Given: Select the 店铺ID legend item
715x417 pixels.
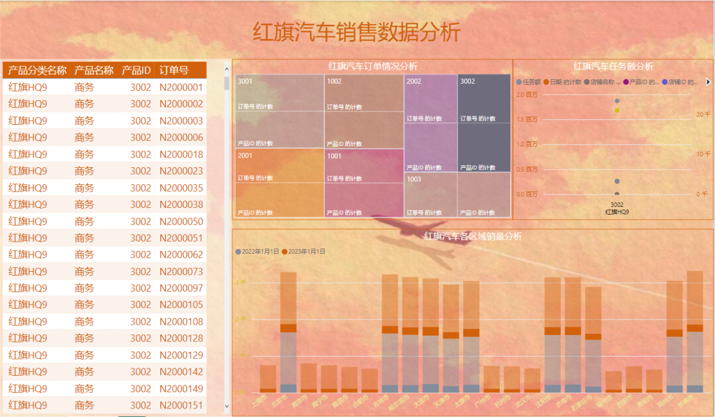Looking at the screenshot, I should pyautogui.click(x=680, y=82).
